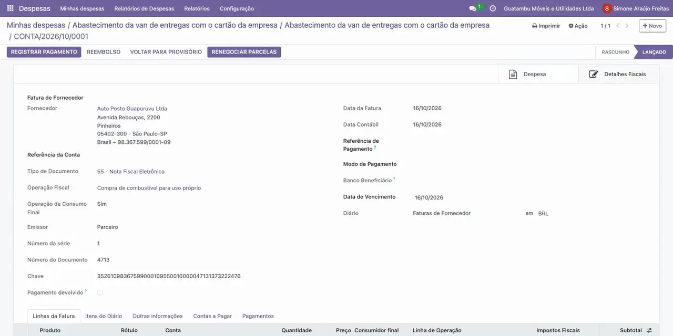Open the BRL currency link

coord(543,214)
